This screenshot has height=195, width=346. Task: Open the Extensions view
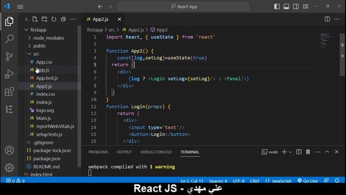9,92
